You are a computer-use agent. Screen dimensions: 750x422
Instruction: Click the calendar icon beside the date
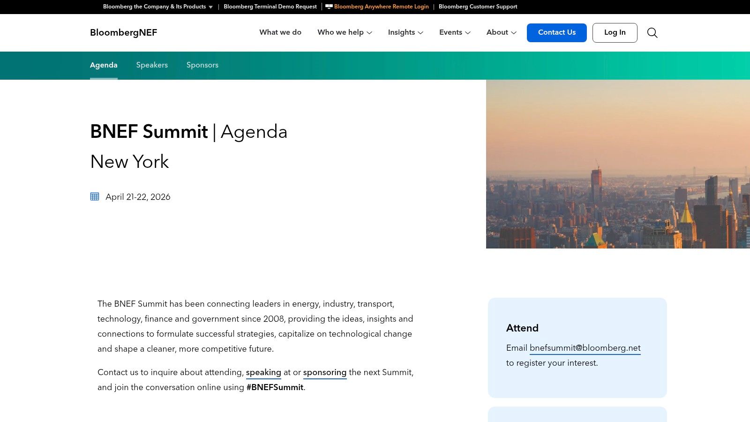pos(95,196)
